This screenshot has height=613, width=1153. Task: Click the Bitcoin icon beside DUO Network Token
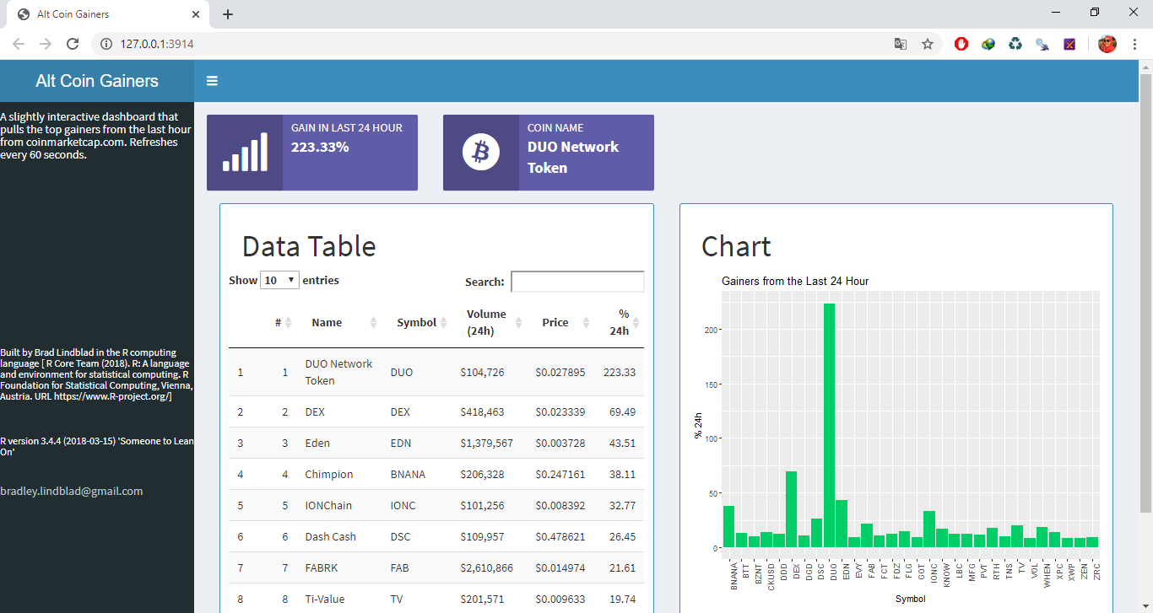click(480, 152)
